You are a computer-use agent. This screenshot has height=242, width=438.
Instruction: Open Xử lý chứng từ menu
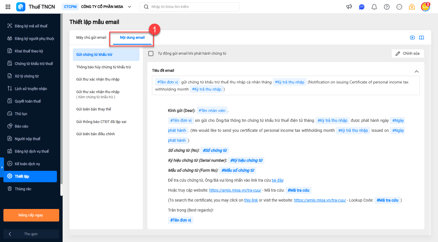coord(30,76)
